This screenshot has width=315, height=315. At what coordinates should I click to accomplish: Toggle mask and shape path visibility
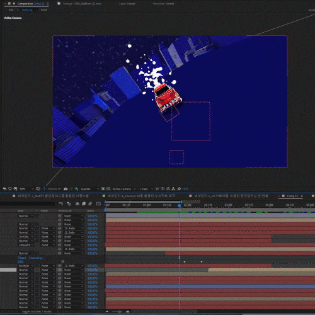tap(43, 189)
